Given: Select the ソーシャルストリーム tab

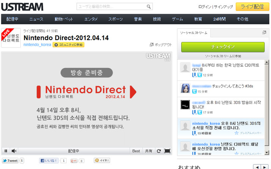Looking at the screenshot, I should (x=194, y=33).
